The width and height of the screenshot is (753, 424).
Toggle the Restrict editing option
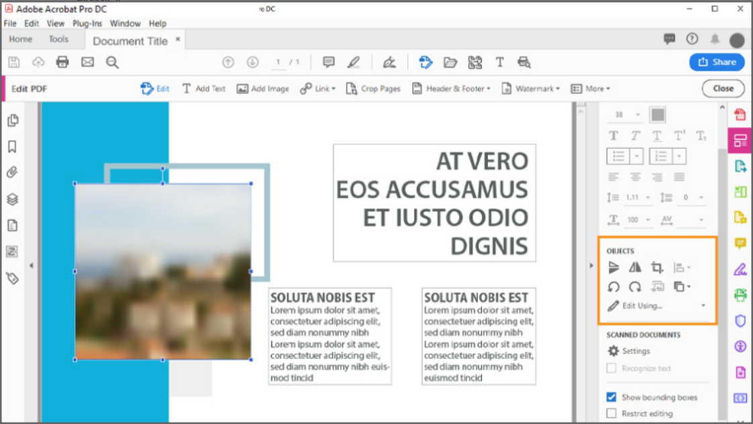(611, 413)
